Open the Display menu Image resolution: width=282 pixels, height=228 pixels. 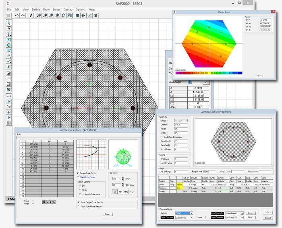click(68, 10)
